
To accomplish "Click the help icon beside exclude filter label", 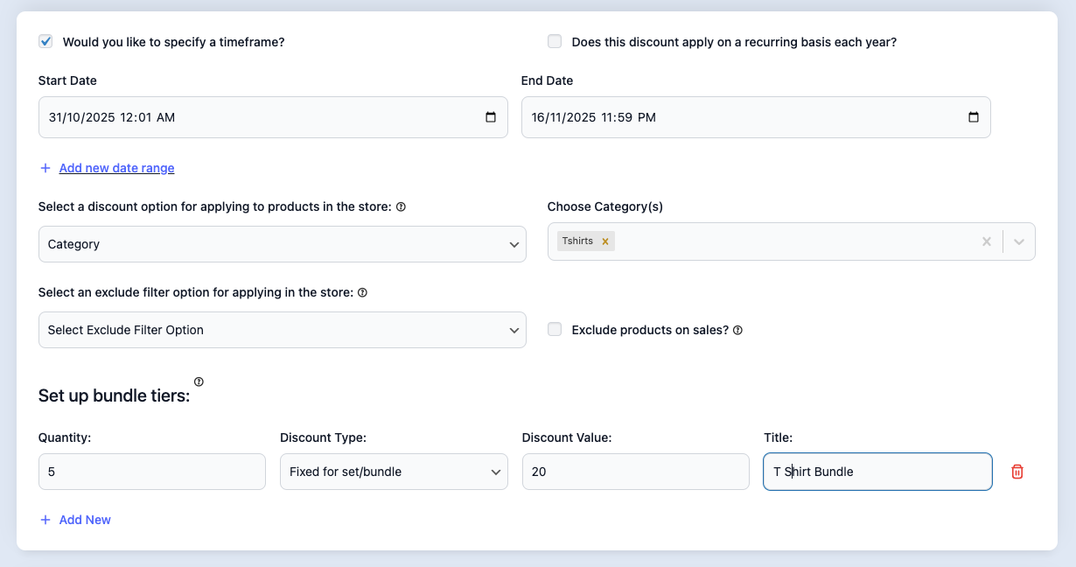I will (363, 293).
